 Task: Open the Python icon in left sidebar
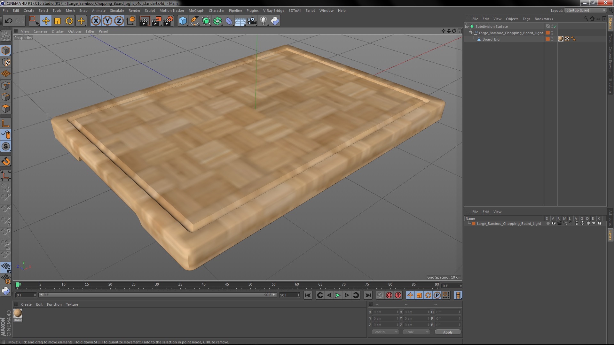[x=6, y=291]
